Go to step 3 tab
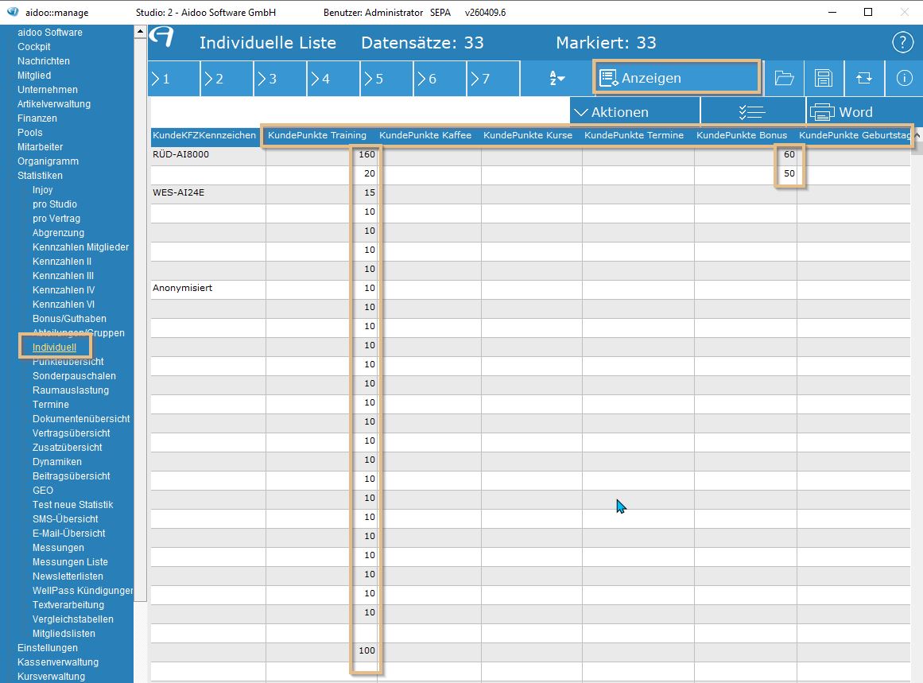 tap(280, 78)
